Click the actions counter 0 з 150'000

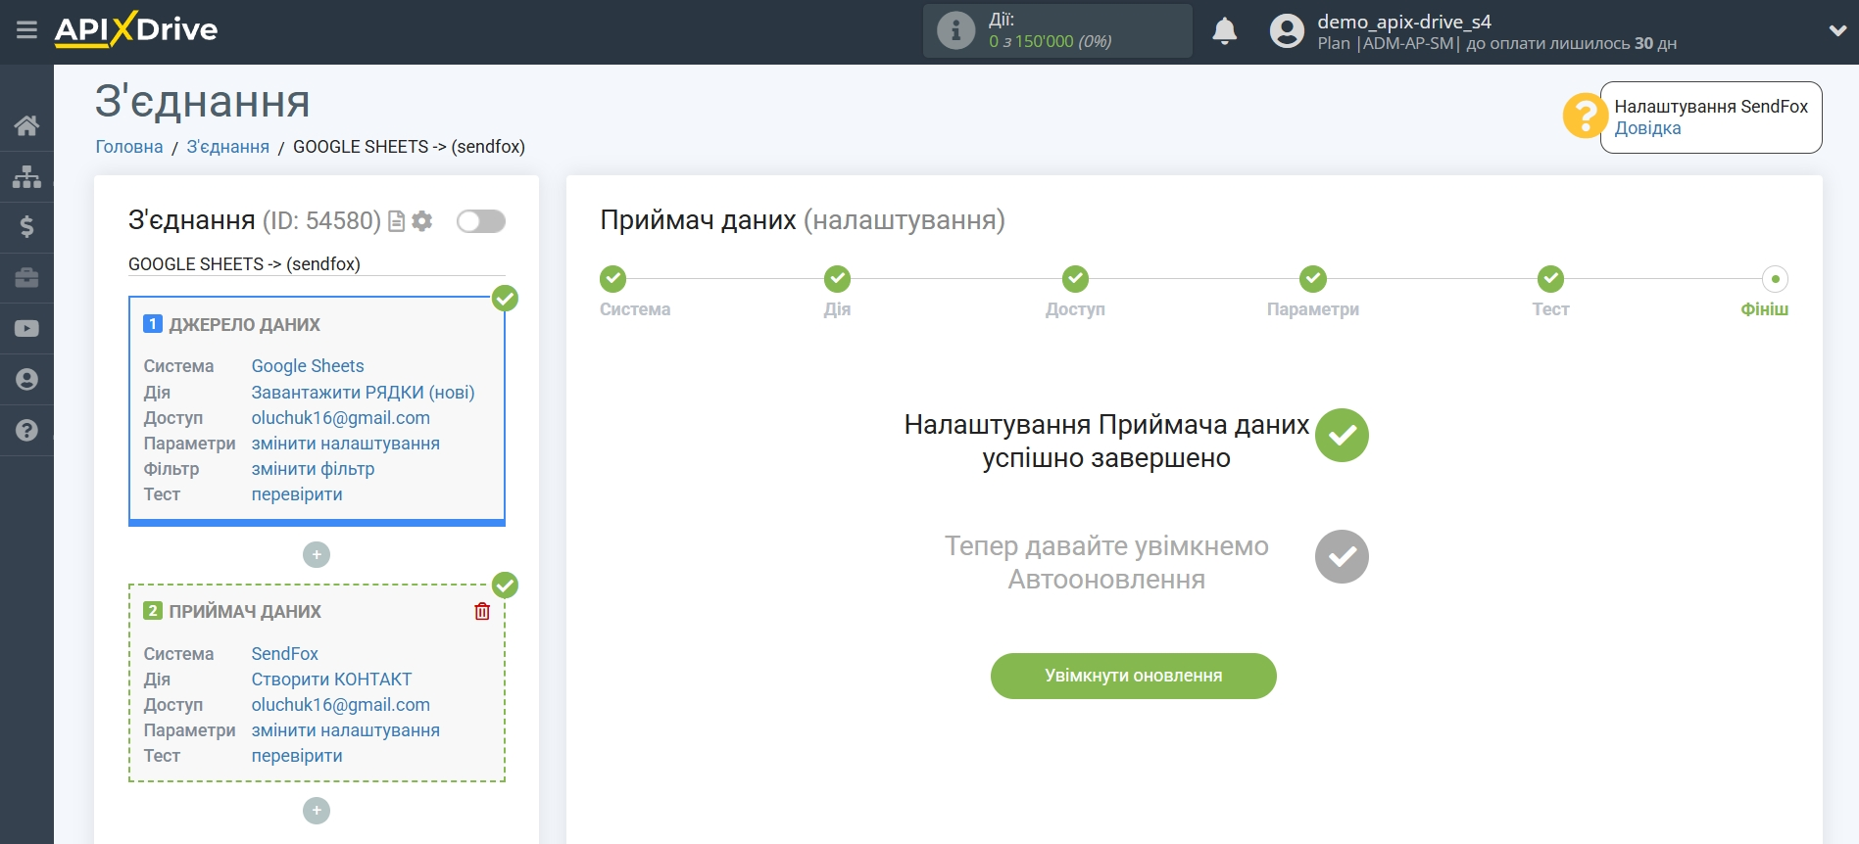click(x=1050, y=41)
